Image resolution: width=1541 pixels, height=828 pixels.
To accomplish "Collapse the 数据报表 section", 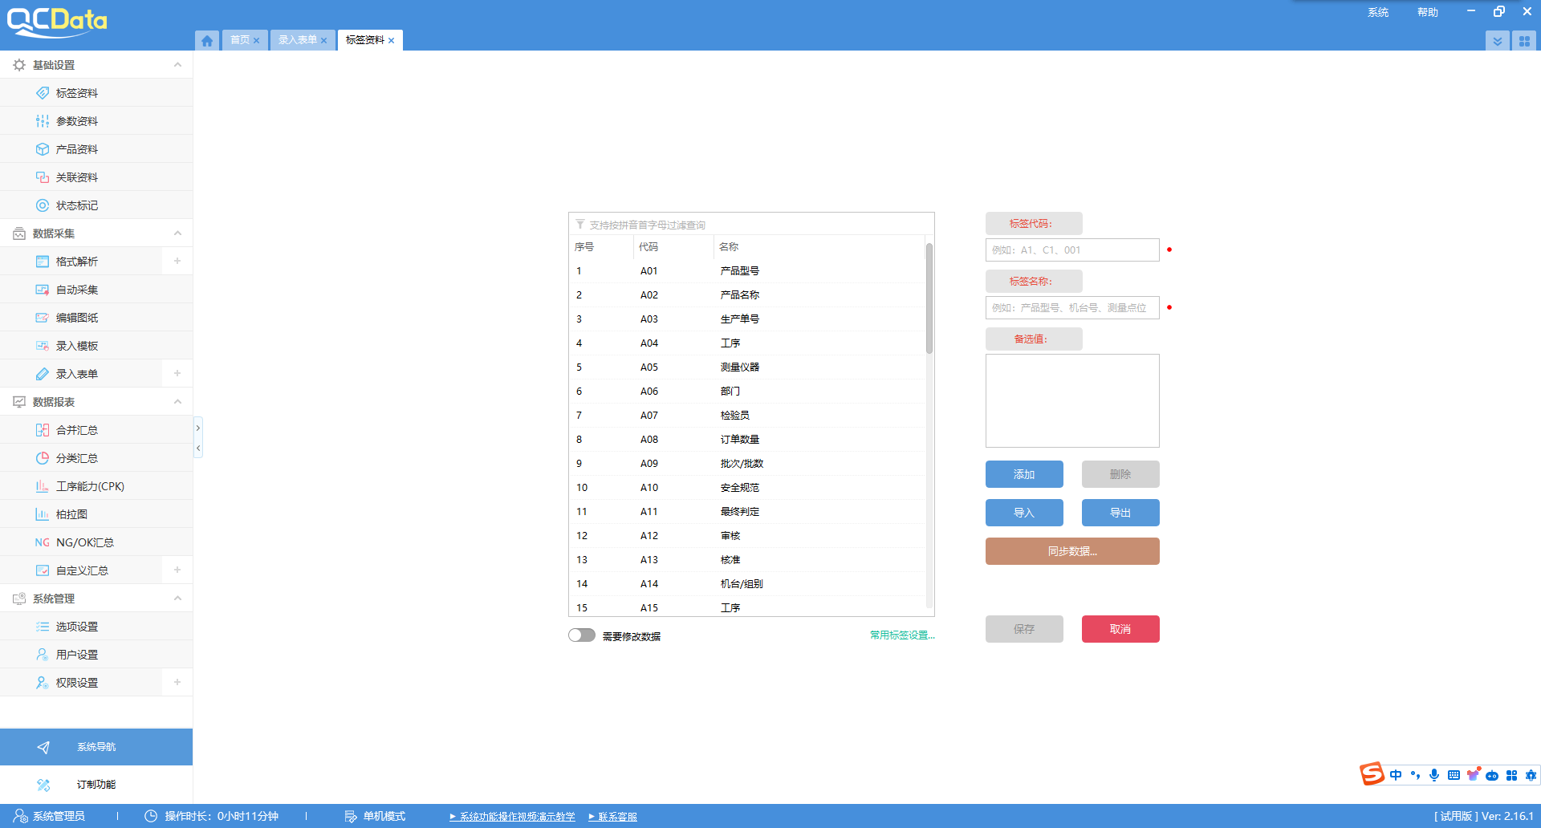I will pos(177,402).
